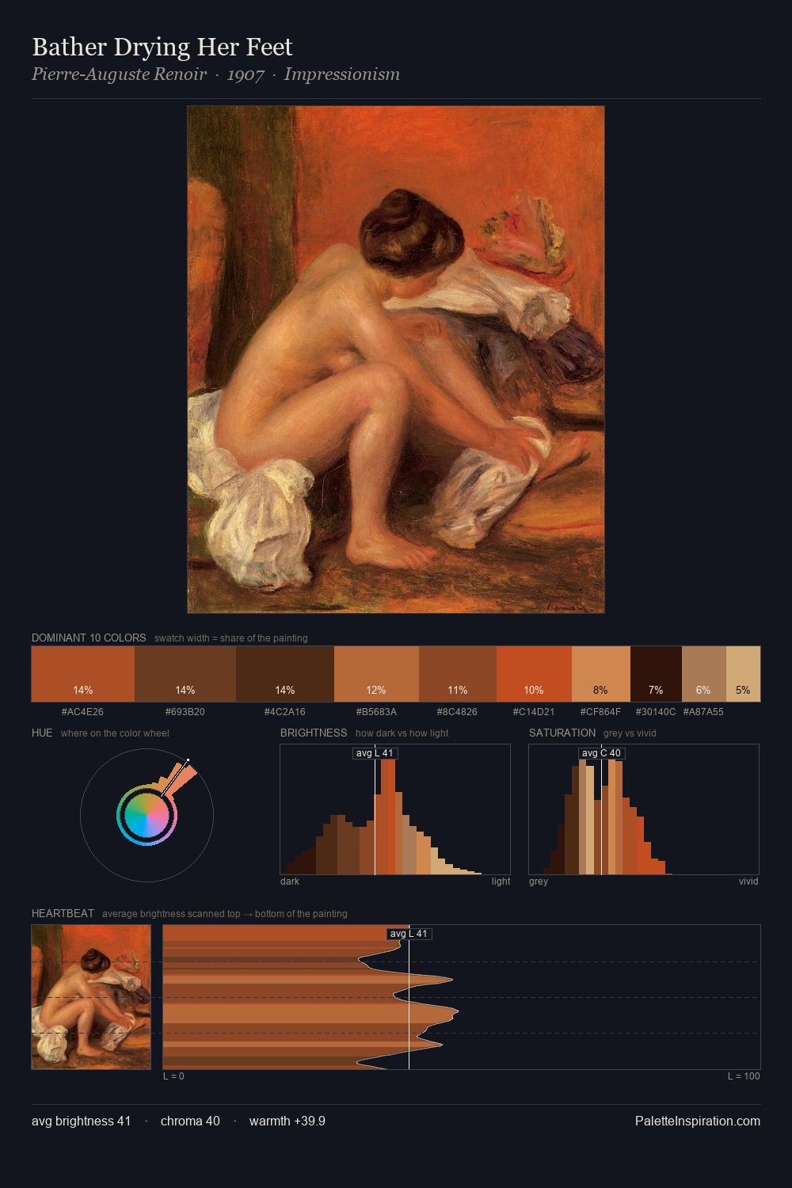Screen dimensions: 792x1188
Task: Click the #693B20 hex code label
Action: pyautogui.click(x=185, y=712)
